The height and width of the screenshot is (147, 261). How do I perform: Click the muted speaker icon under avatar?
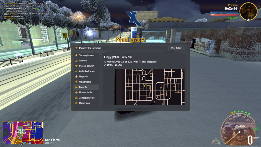pos(248,20)
